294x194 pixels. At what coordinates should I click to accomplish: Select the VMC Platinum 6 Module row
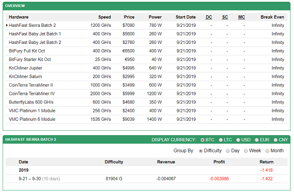point(147,119)
